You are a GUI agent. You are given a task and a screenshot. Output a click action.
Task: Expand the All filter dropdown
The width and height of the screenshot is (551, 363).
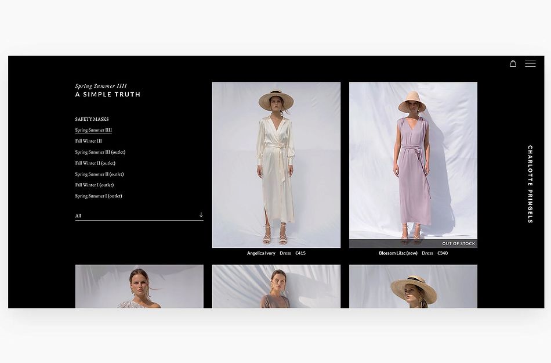(139, 215)
